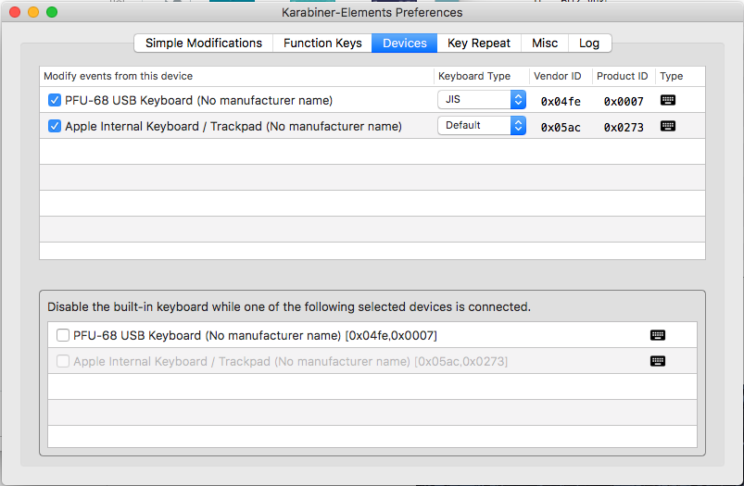Click 'Apple Internal Keyboard / Trackpad' table row text
Image resolution: width=744 pixels, height=486 pixels.
[x=233, y=127]
